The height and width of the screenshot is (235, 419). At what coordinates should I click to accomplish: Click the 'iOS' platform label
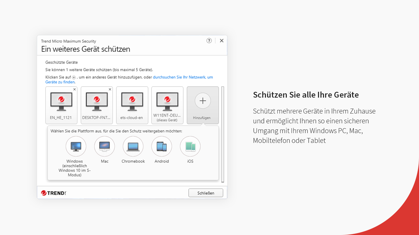[190, 161]
